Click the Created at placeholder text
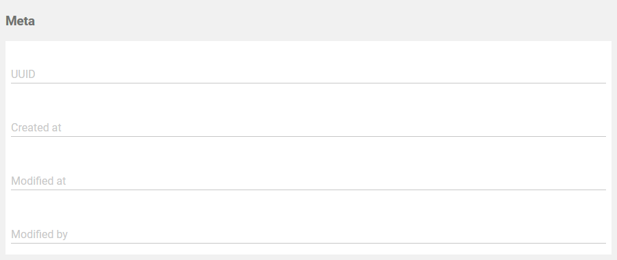Screen dimensions: 617x260 point(36,128)
